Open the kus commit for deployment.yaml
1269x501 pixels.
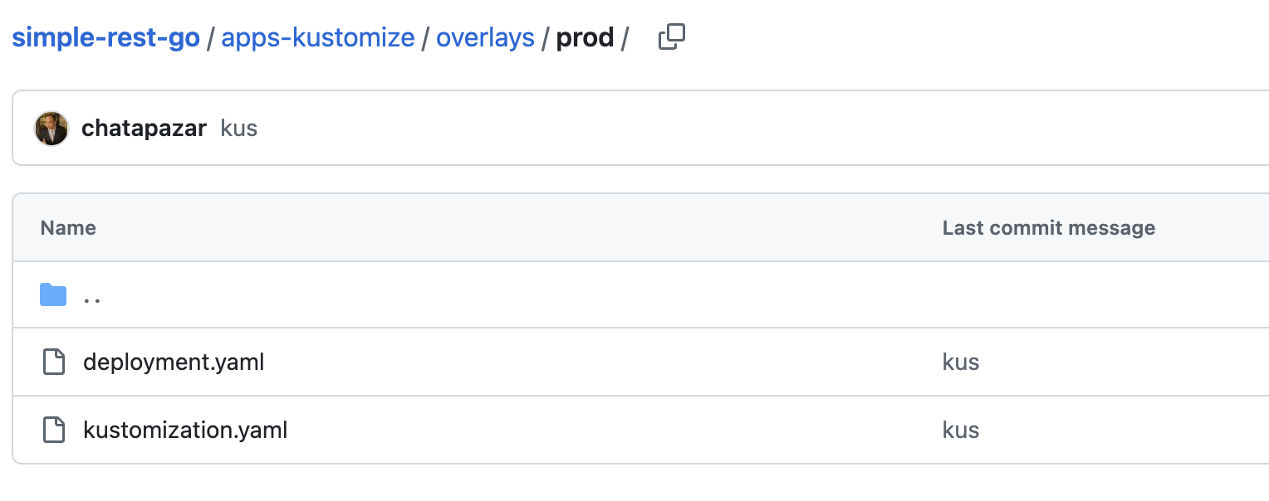click(x=961, y=362)
